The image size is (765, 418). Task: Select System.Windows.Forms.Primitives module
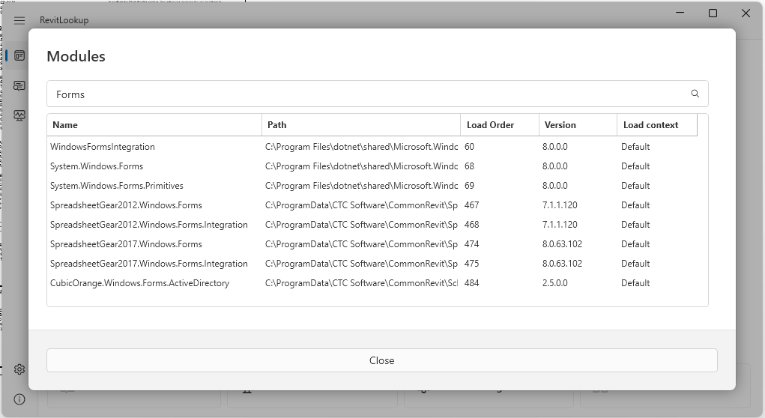click(x=117, y=186)
